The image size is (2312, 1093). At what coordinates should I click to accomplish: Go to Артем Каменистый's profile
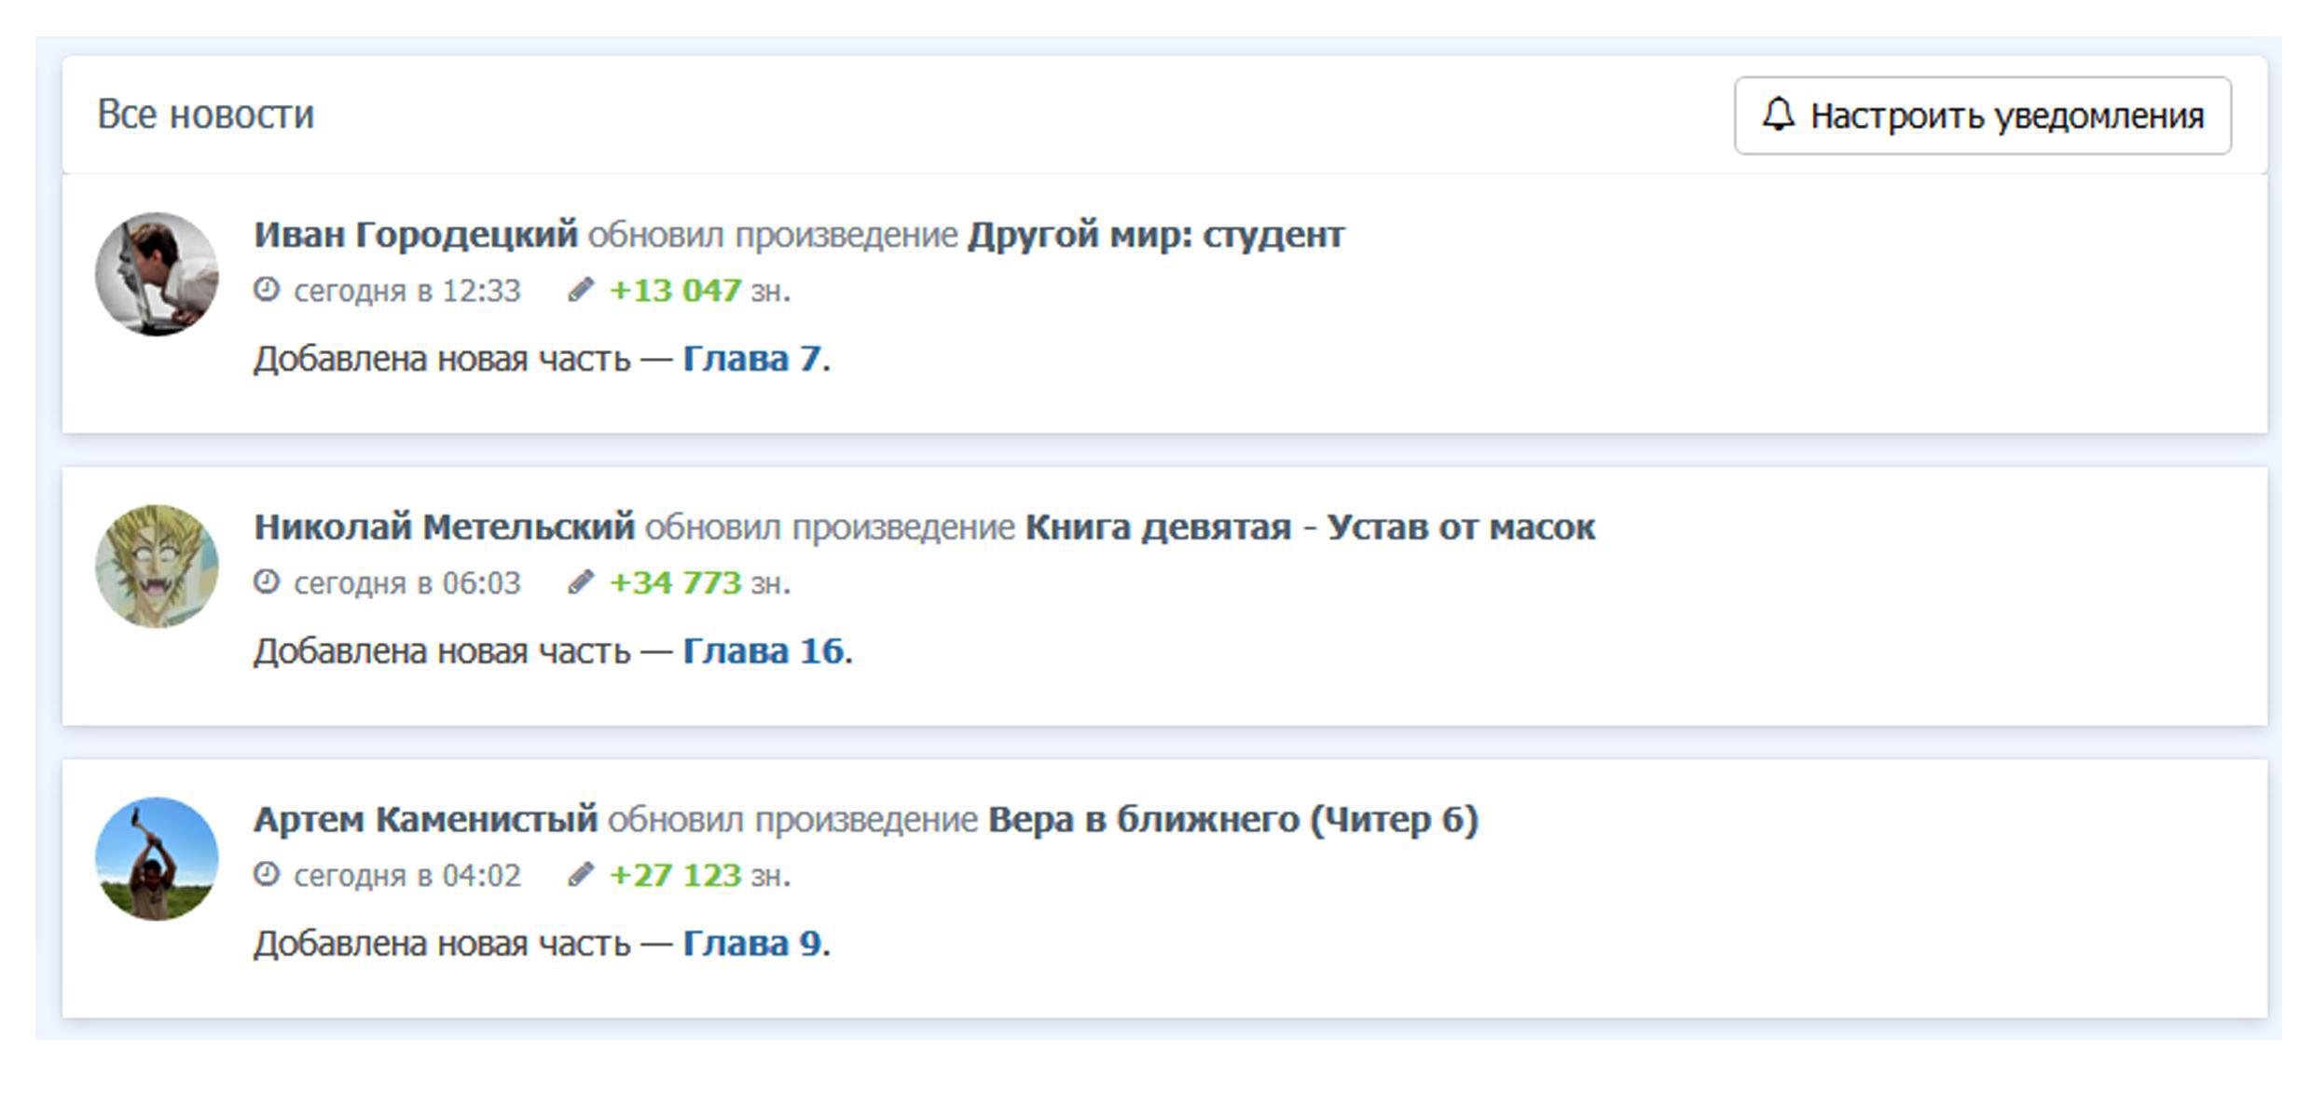[x=425, y=820]
